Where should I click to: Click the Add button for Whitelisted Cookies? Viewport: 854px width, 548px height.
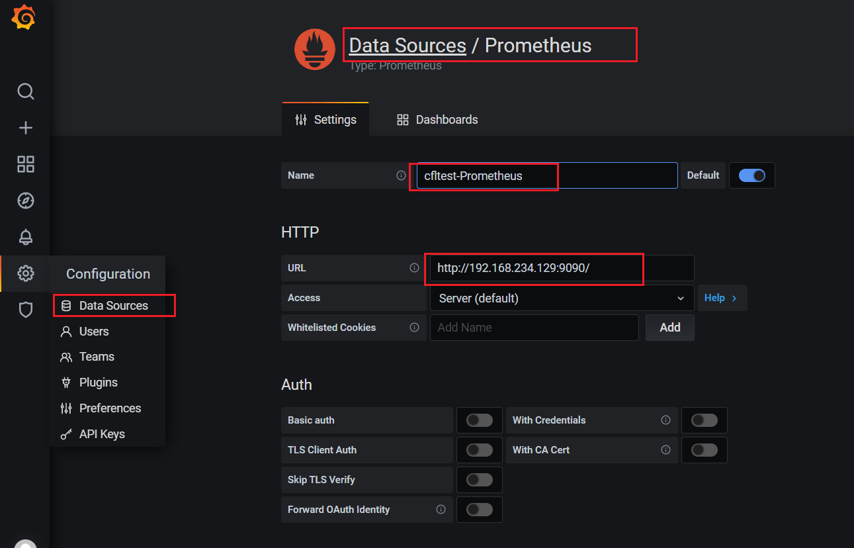pyautogui.click(x=669, y=328)
